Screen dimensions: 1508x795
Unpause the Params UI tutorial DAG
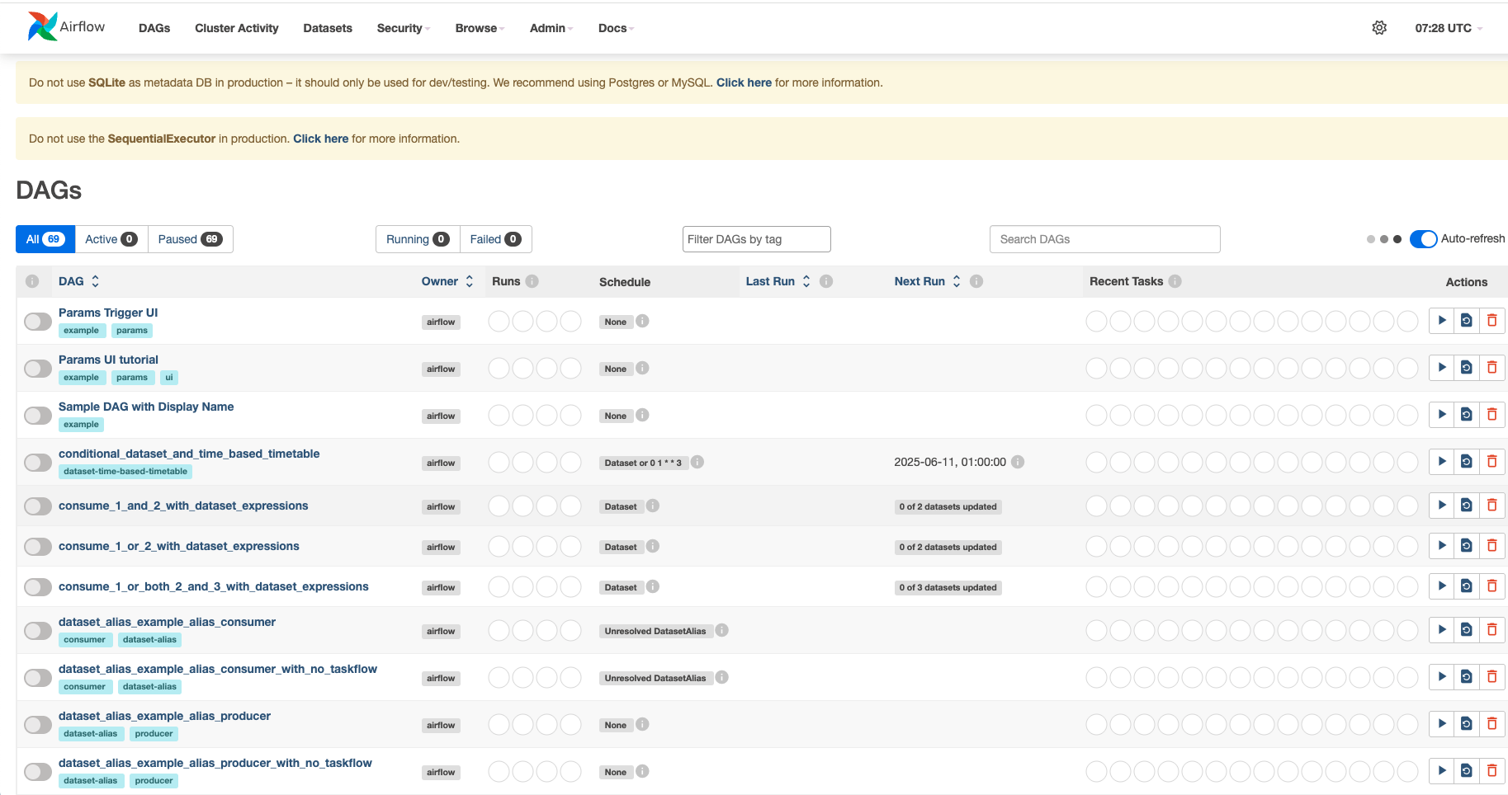click(38, 369)
